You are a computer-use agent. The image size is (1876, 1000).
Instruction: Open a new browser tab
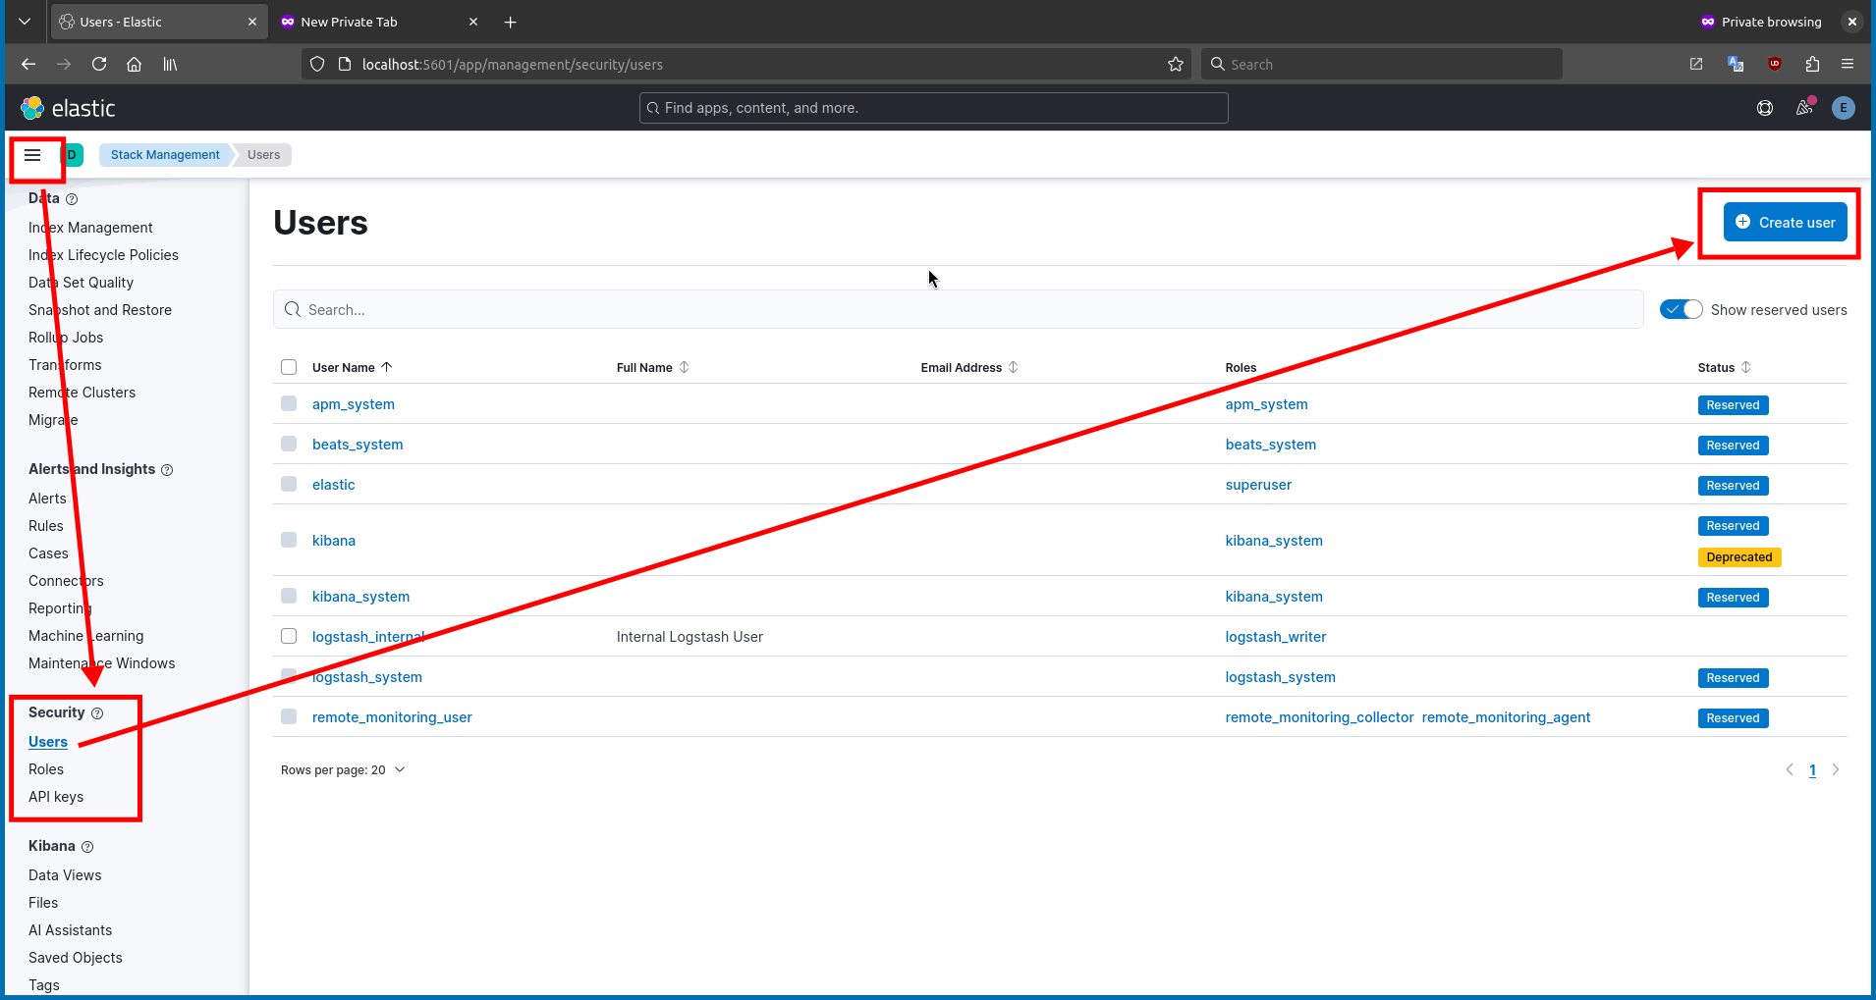click(510, 22)
